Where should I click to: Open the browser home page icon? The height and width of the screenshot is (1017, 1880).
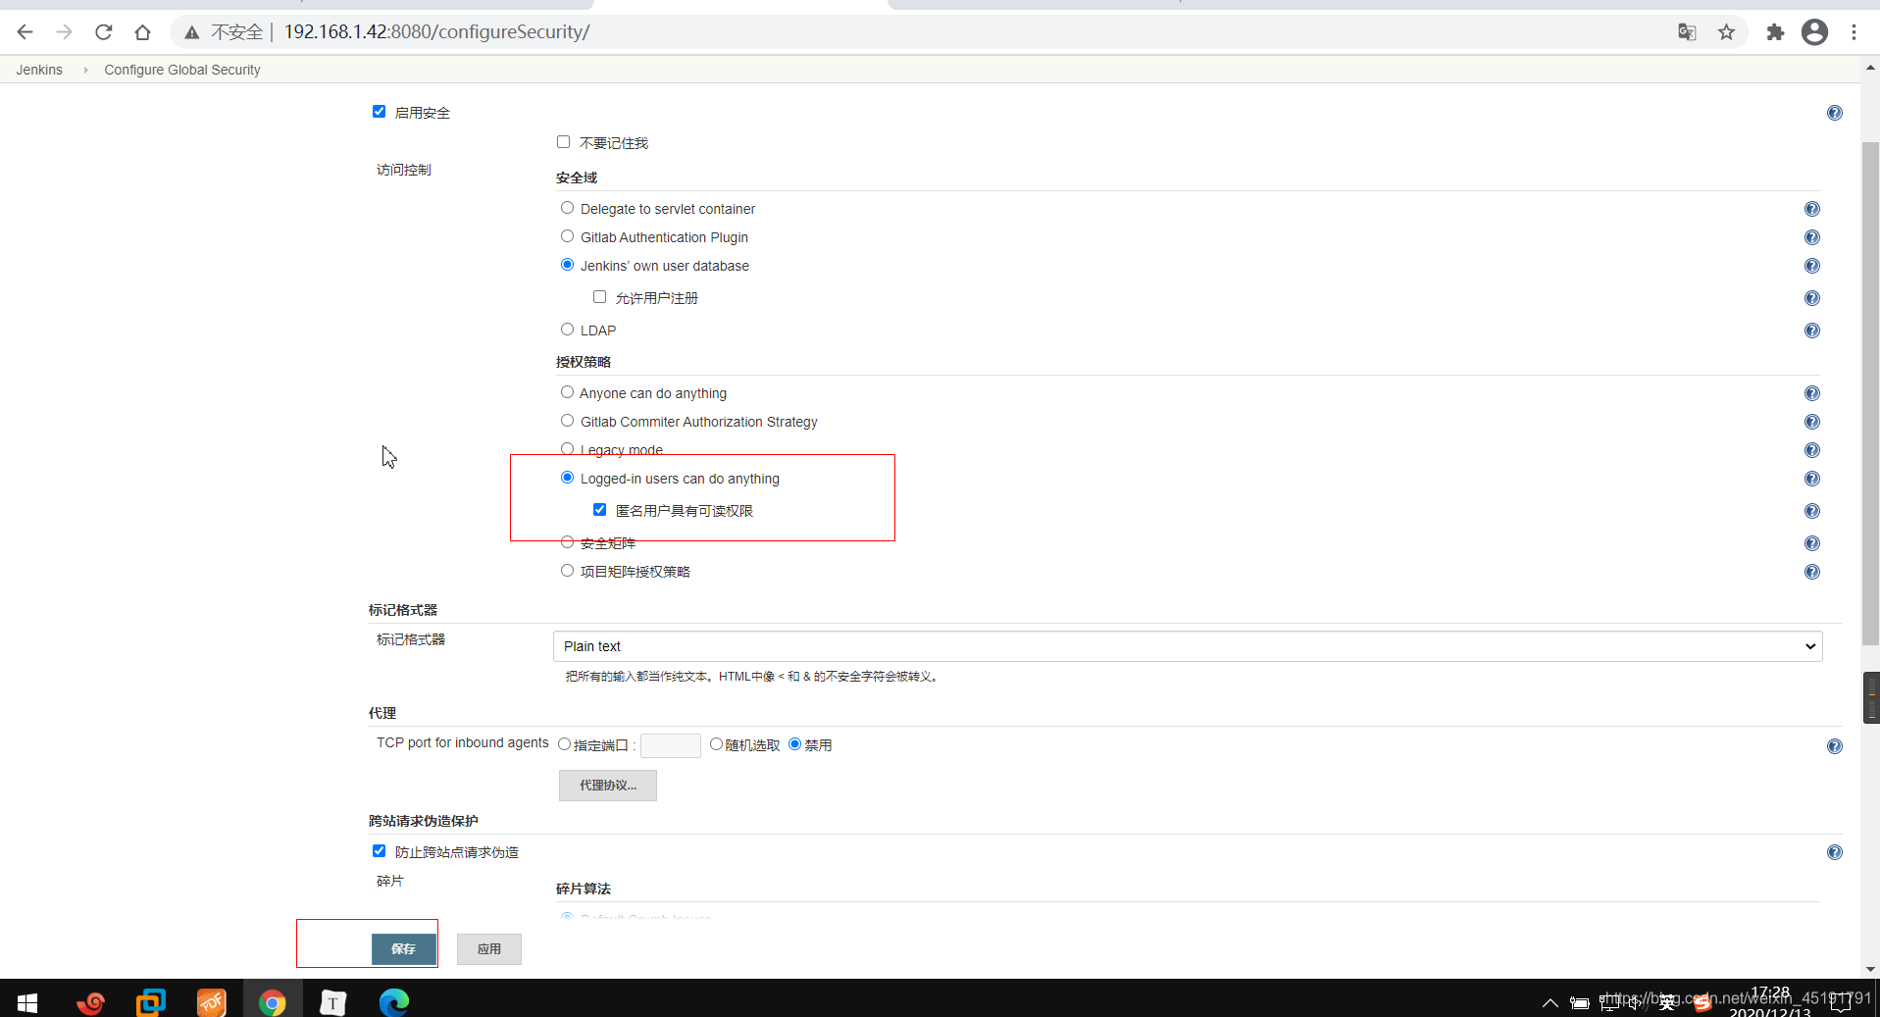click(142, 32)
